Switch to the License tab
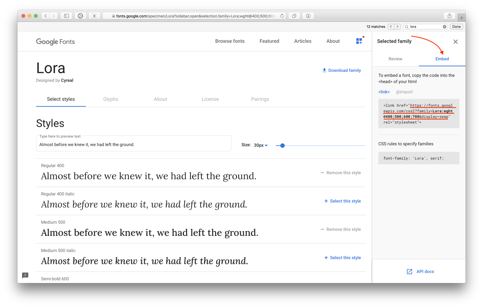Screen dimensions: 483x308 pos(210,99)
